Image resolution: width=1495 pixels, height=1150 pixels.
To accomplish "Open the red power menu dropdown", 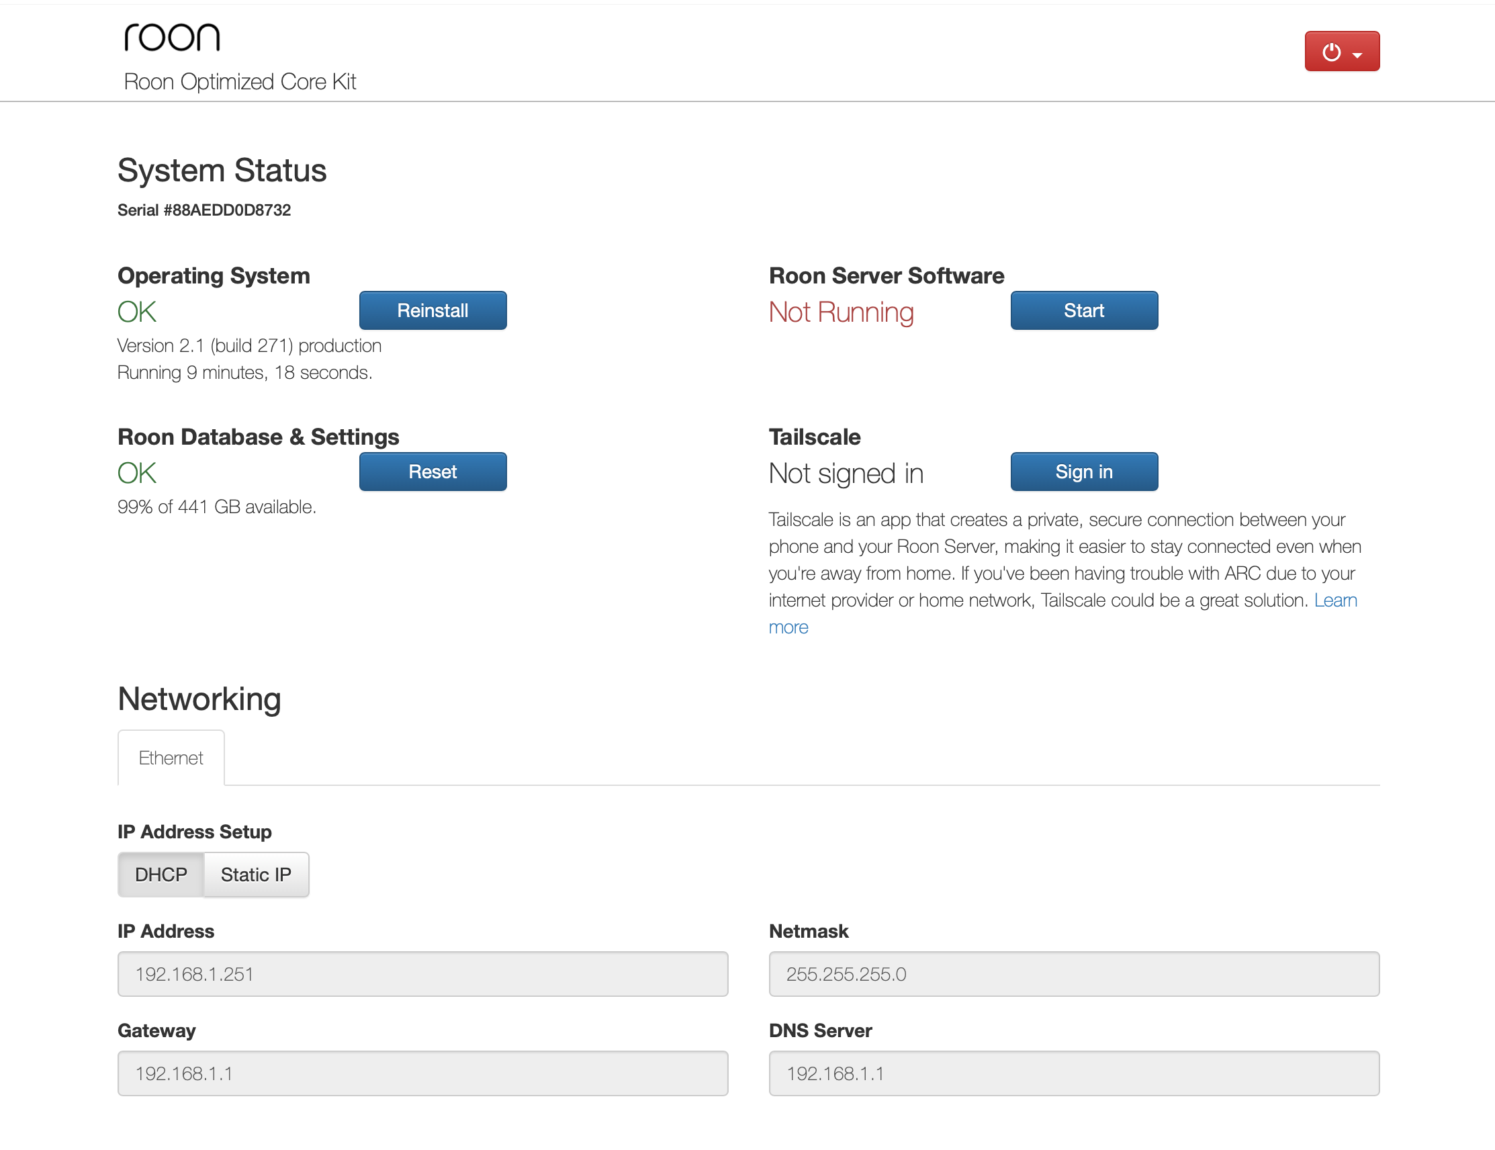I will [1341, 51].
